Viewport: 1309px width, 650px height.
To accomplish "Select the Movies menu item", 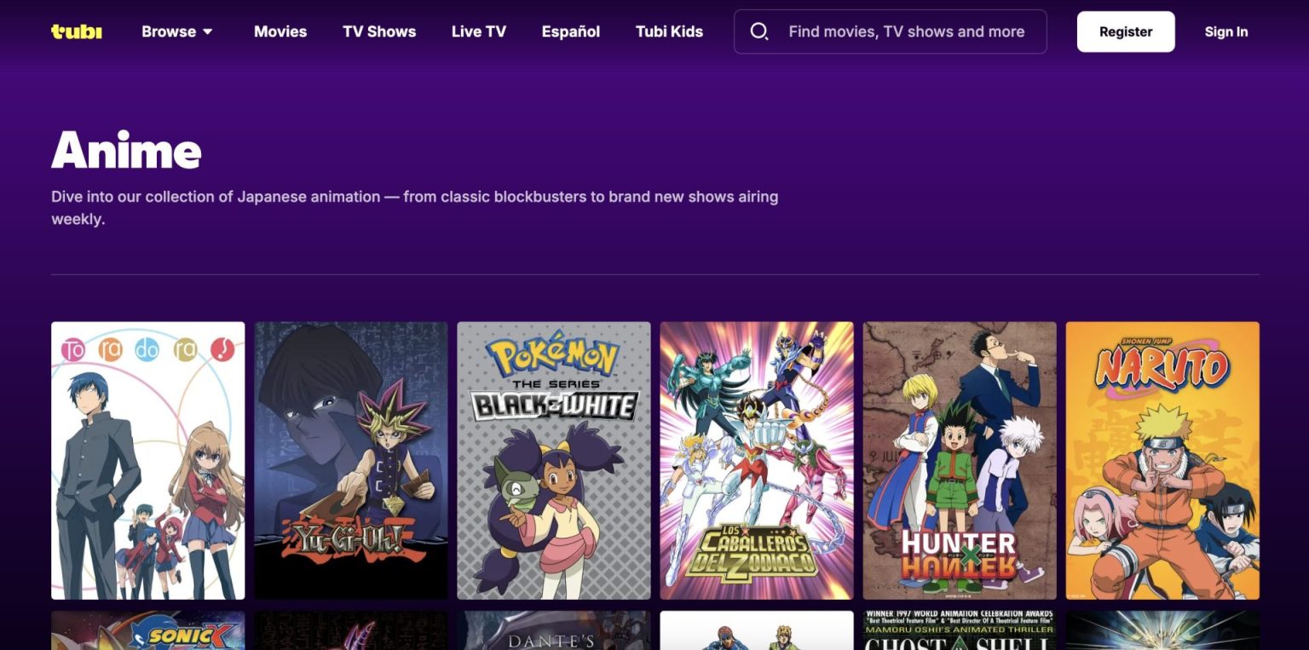I will tap(280, 32).
